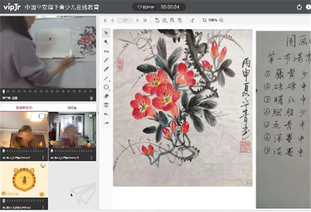This screenshot has height=212, width=311.
Task: Give thumbs up to first student
Action: (41, 144)
